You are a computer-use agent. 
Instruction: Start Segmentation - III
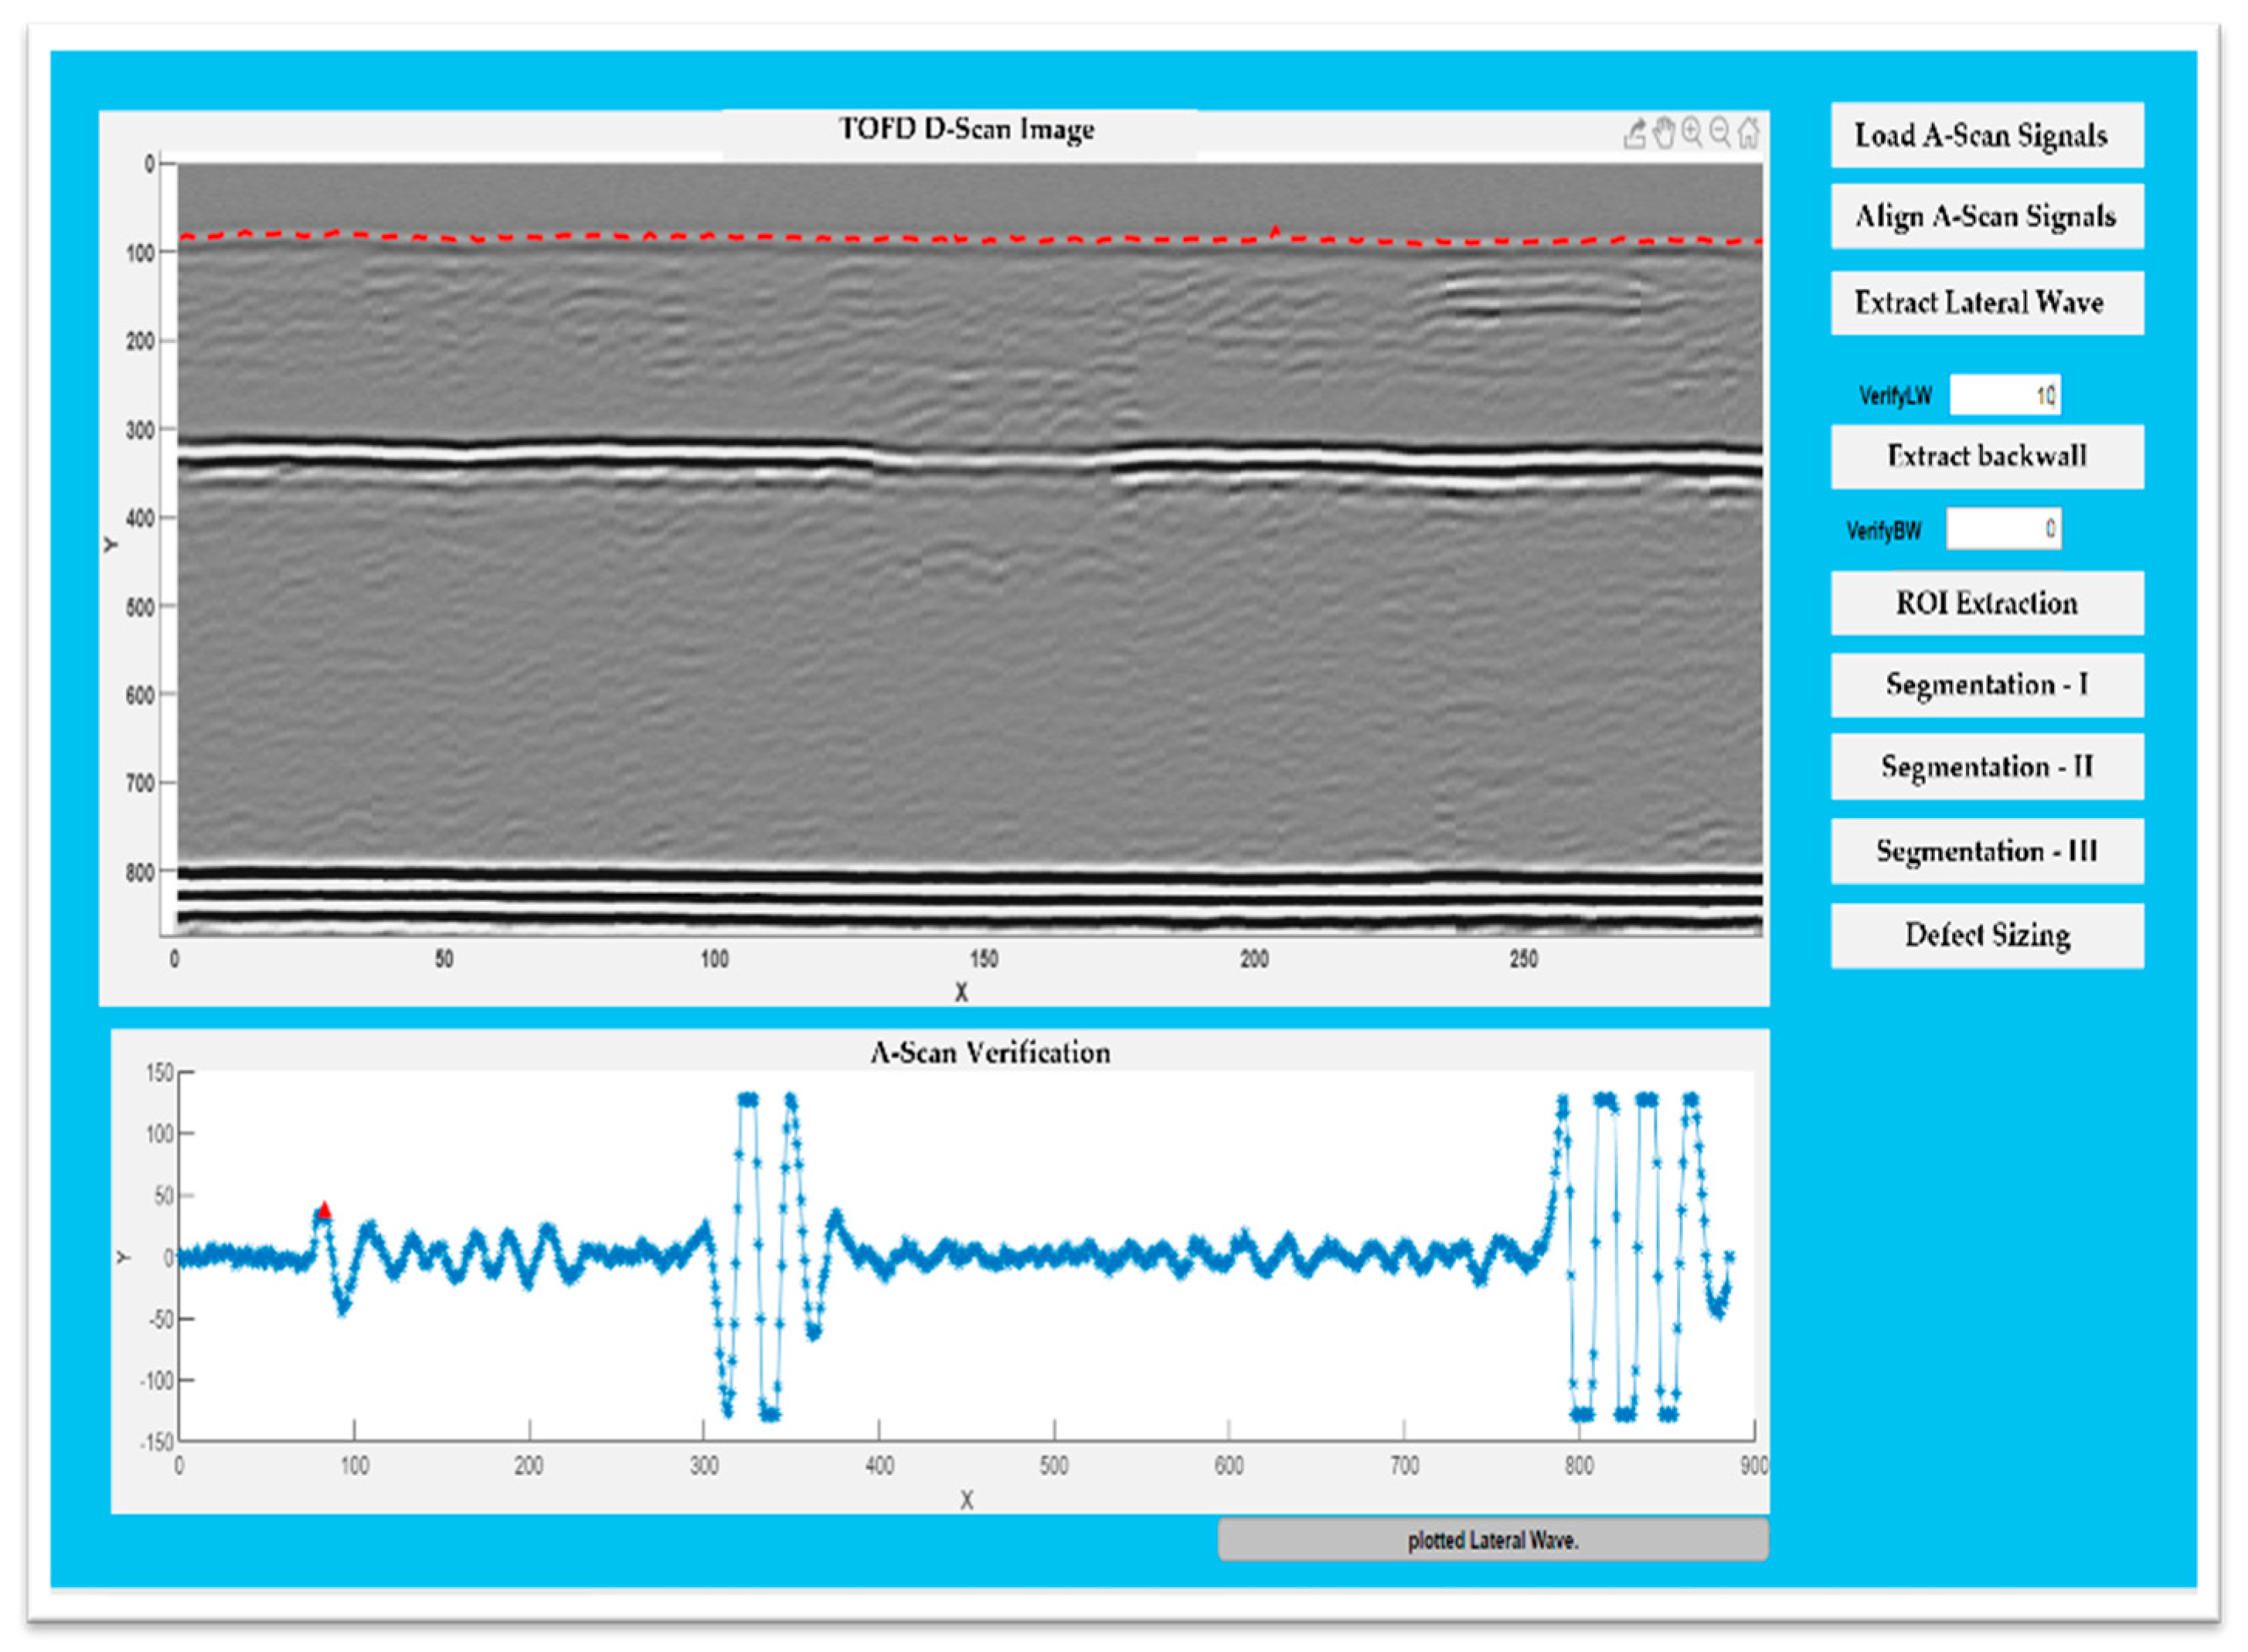point(1986,851)
